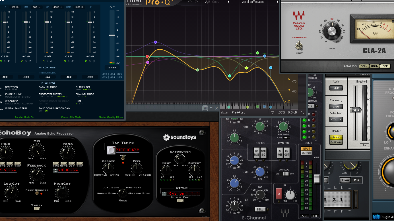Click the EchoBoy Mode selector knob
The image size is (394, 221).
(123, 193)
